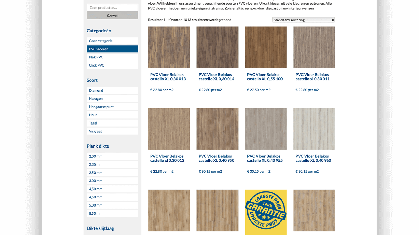Filter plank thickness 3.00 mm
This screenshot has height=235, width=419.
coord(112,181)
